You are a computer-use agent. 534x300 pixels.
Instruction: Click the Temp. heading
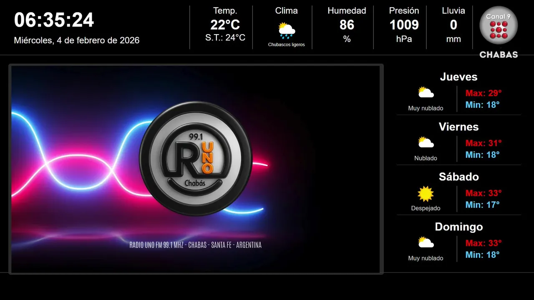click(225, 11)
